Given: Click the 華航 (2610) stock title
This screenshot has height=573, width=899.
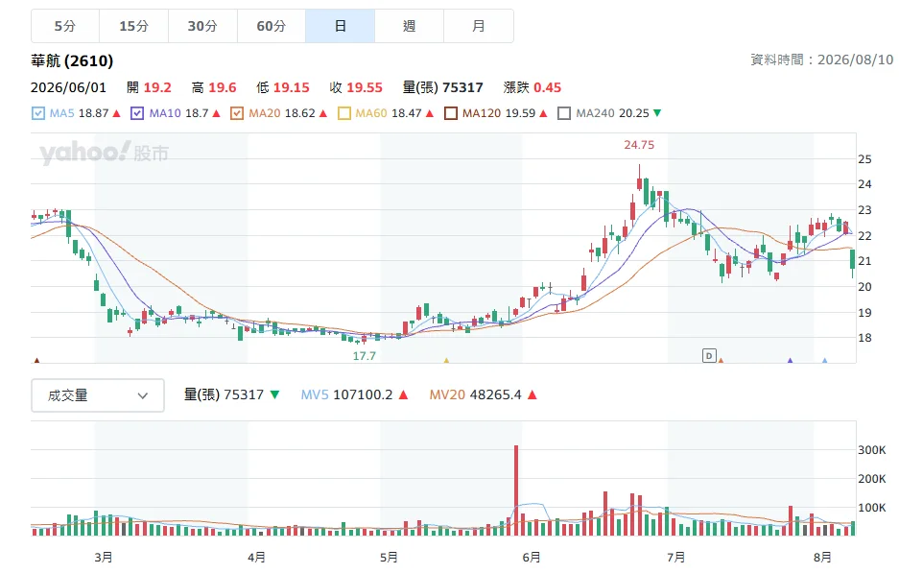Looking at the screenshot, I should click(72, 60).
